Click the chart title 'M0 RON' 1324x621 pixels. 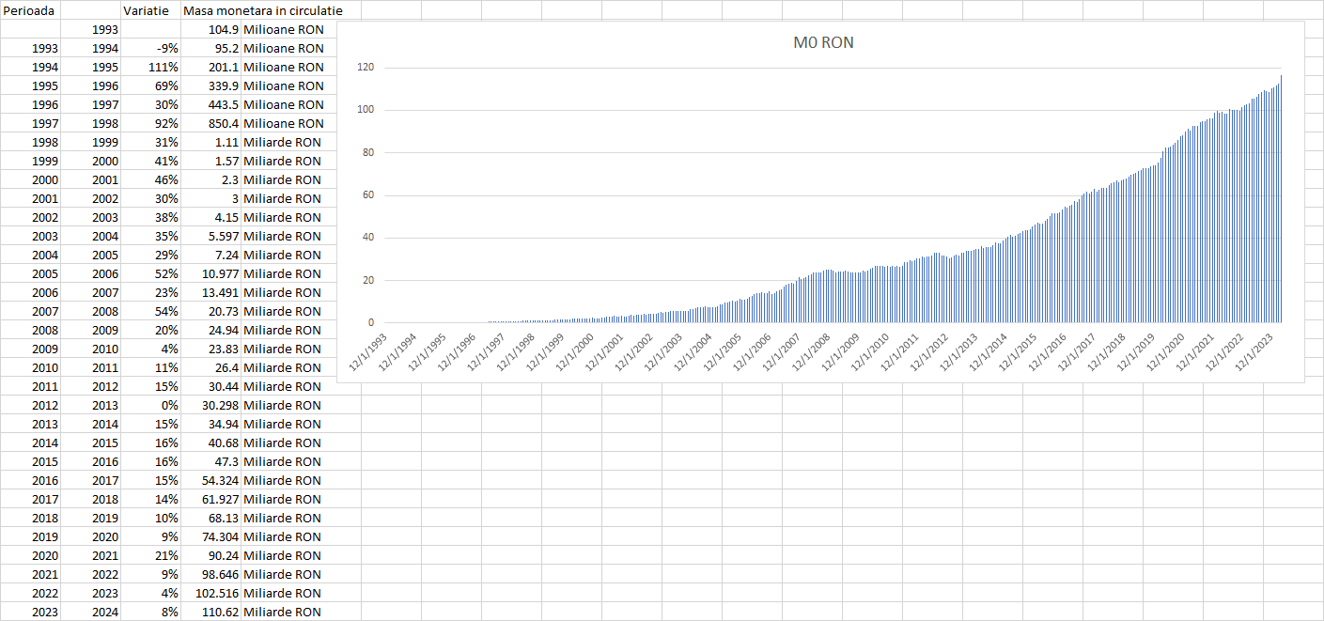pyautogui.click(x=823, y=42)
